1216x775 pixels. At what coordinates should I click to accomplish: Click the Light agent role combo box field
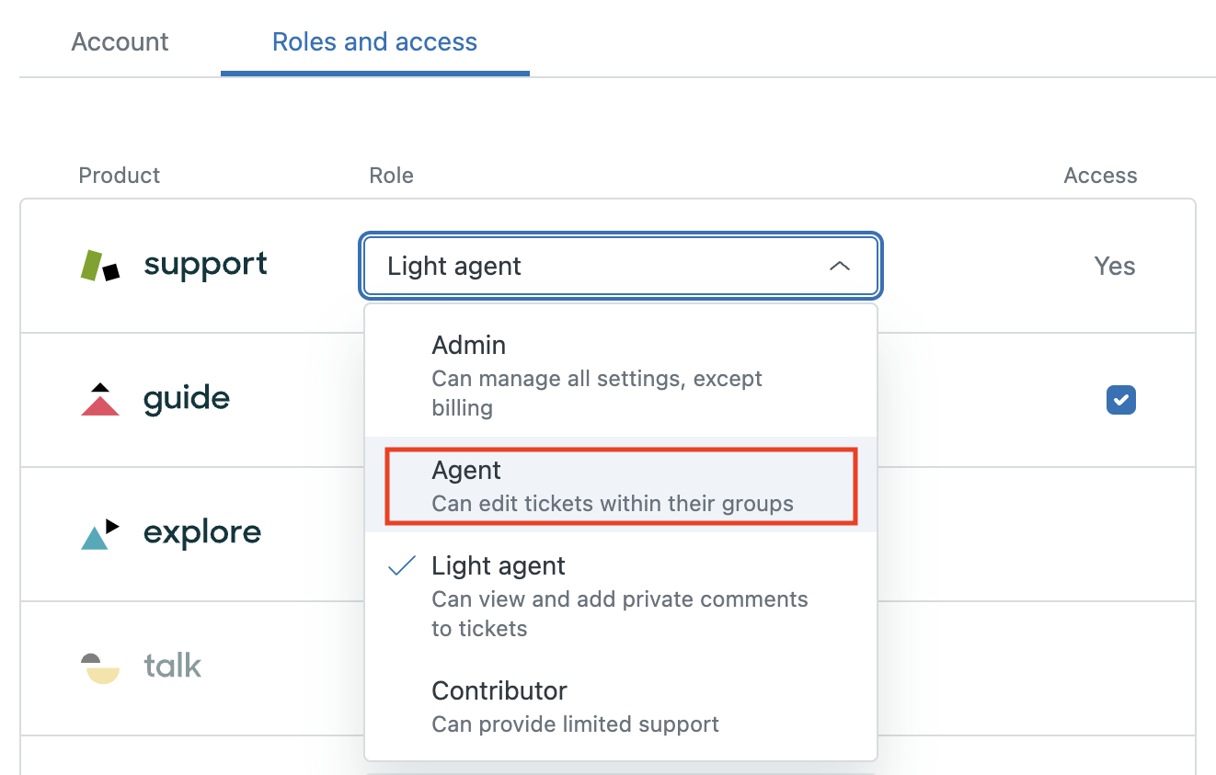tap(598, 267)
